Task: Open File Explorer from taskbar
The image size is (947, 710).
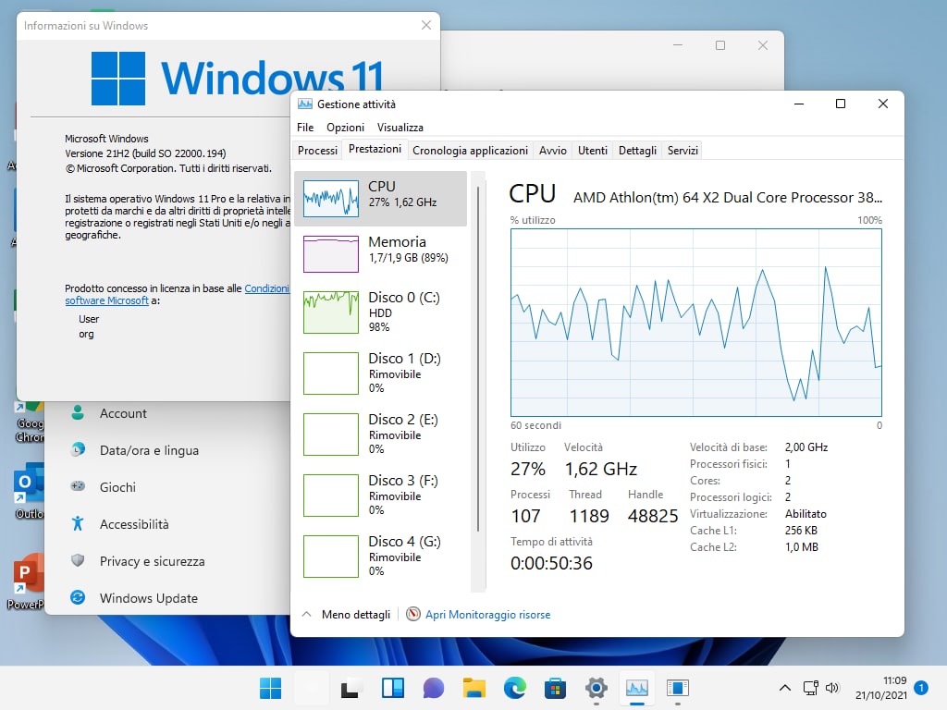Action: pos(474,688)
